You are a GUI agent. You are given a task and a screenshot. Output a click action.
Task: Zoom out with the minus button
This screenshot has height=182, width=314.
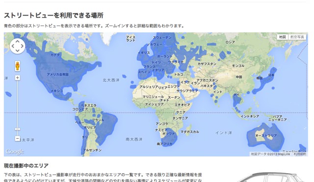pos(18,138)
